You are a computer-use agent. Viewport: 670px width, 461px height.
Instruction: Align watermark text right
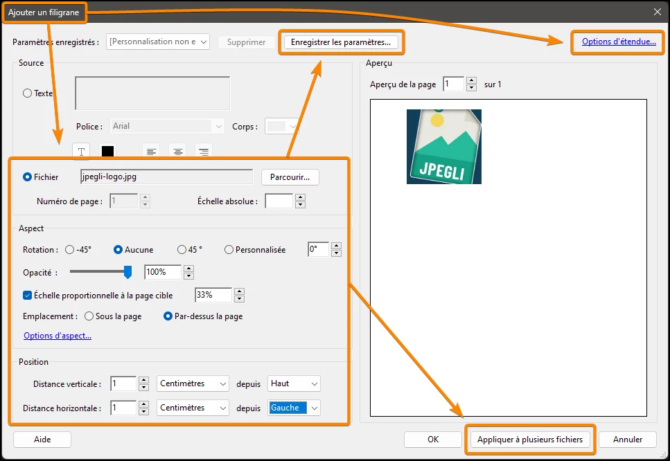point(204,152)
